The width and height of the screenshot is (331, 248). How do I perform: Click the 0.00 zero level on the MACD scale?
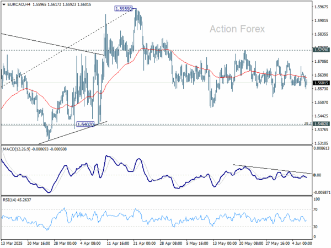[x=318, y=175]
